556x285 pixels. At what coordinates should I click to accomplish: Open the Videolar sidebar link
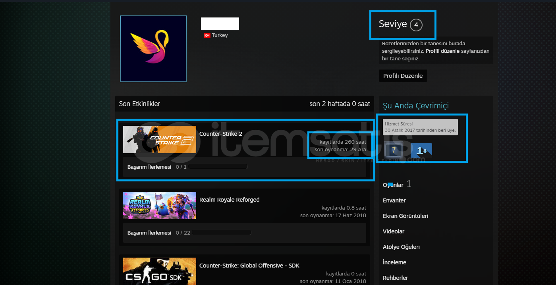click(393, 231)
